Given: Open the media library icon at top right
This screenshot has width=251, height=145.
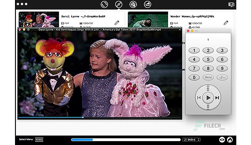Looking at the screenshot, I should click(x=231, y=4).
